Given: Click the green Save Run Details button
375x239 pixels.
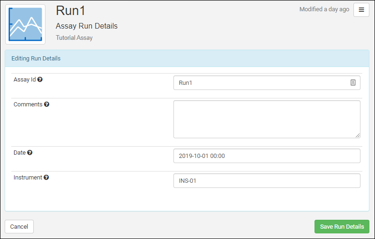Looking at the screenshot, I should click(x=342, y=227).
